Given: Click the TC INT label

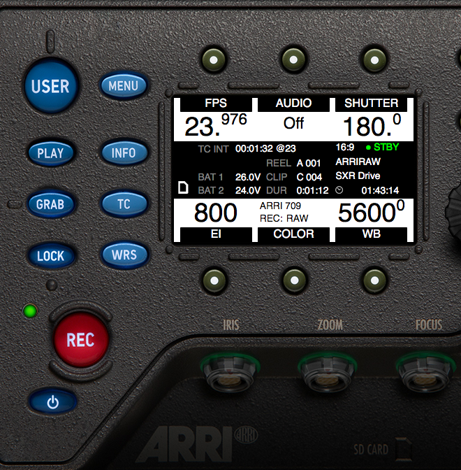Looking at the screenshot, I should click(x=214, y=149).
